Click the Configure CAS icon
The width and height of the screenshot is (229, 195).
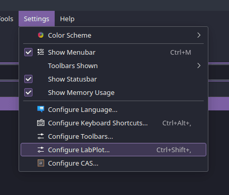point(41,163)
